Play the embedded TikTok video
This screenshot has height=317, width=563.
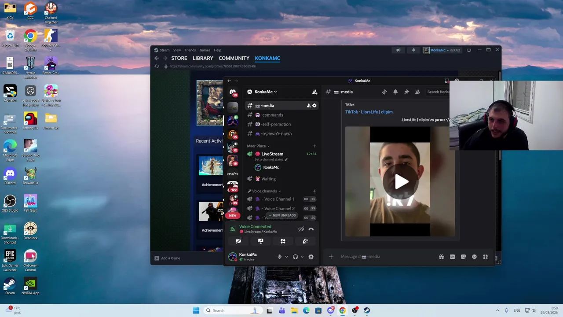click(400, 181)
